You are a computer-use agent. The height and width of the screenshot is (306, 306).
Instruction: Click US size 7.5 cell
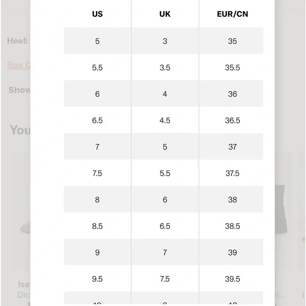(x=98, y=173)
